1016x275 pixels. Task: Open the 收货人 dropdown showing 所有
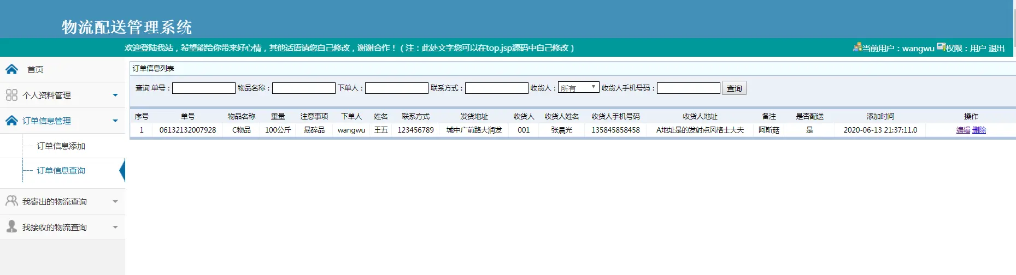point(578,87)
